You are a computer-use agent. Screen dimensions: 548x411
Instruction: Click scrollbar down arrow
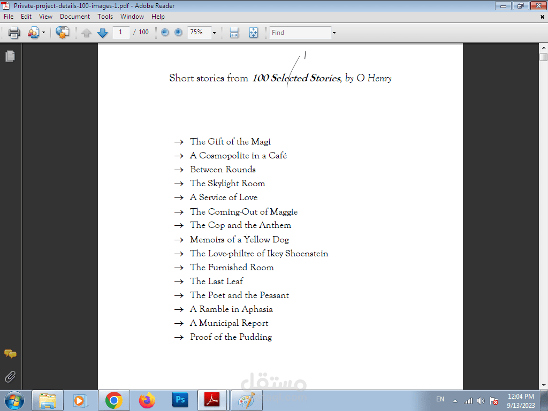pos(544,385)
